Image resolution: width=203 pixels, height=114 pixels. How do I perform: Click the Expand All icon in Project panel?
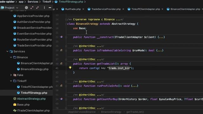coord(32,8)
